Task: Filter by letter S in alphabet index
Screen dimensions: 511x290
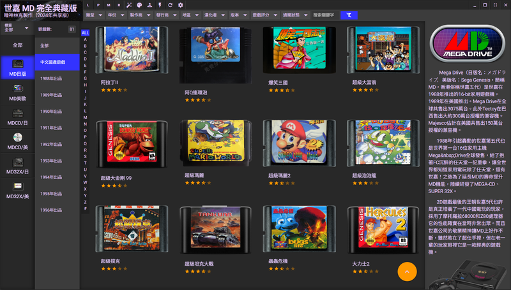Action: point(85,156)
